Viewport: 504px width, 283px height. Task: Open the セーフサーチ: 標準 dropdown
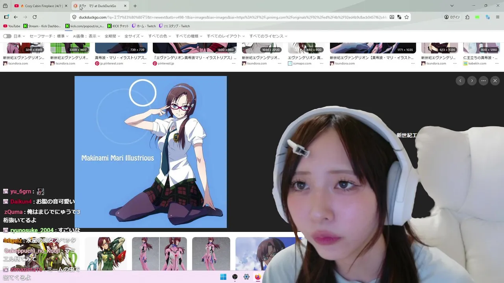coord(49,36)
